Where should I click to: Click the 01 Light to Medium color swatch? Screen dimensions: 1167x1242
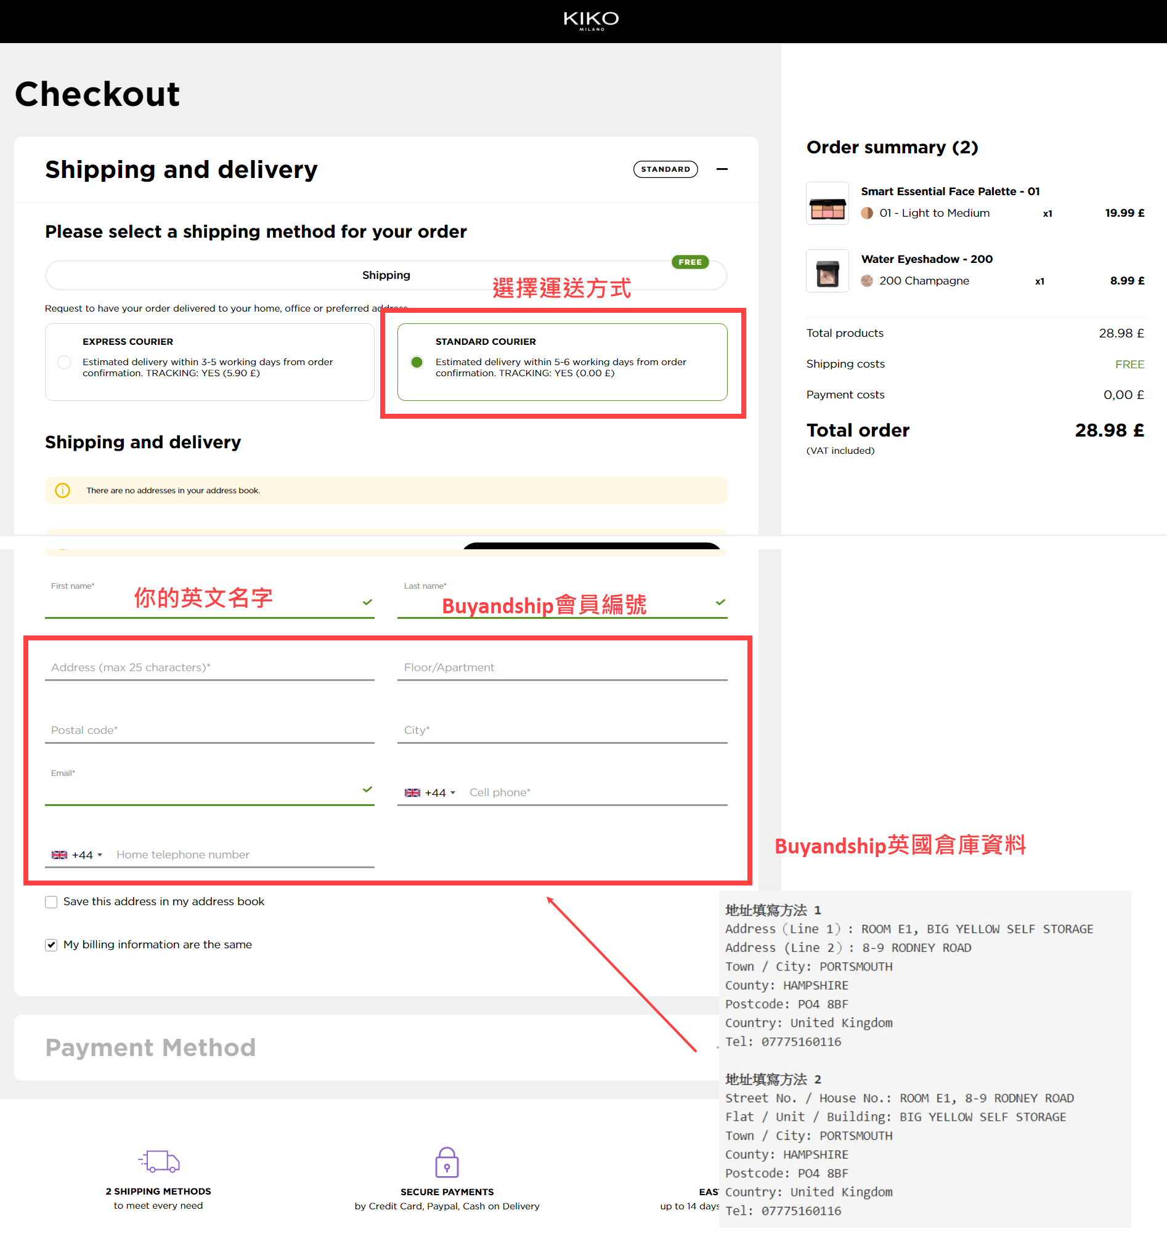(x=866, y=213)
